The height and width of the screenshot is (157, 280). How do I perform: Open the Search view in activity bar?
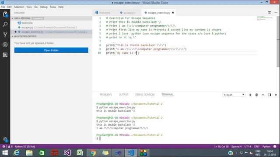click(x=5, y=24)
